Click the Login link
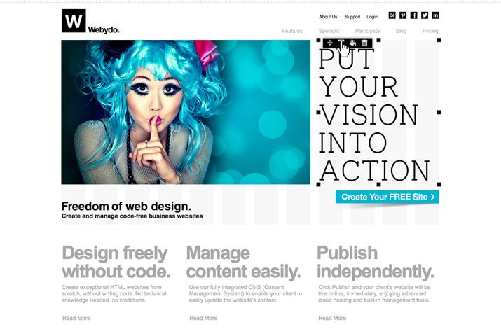Screen dimensions: 501x334 pos(372,17)
